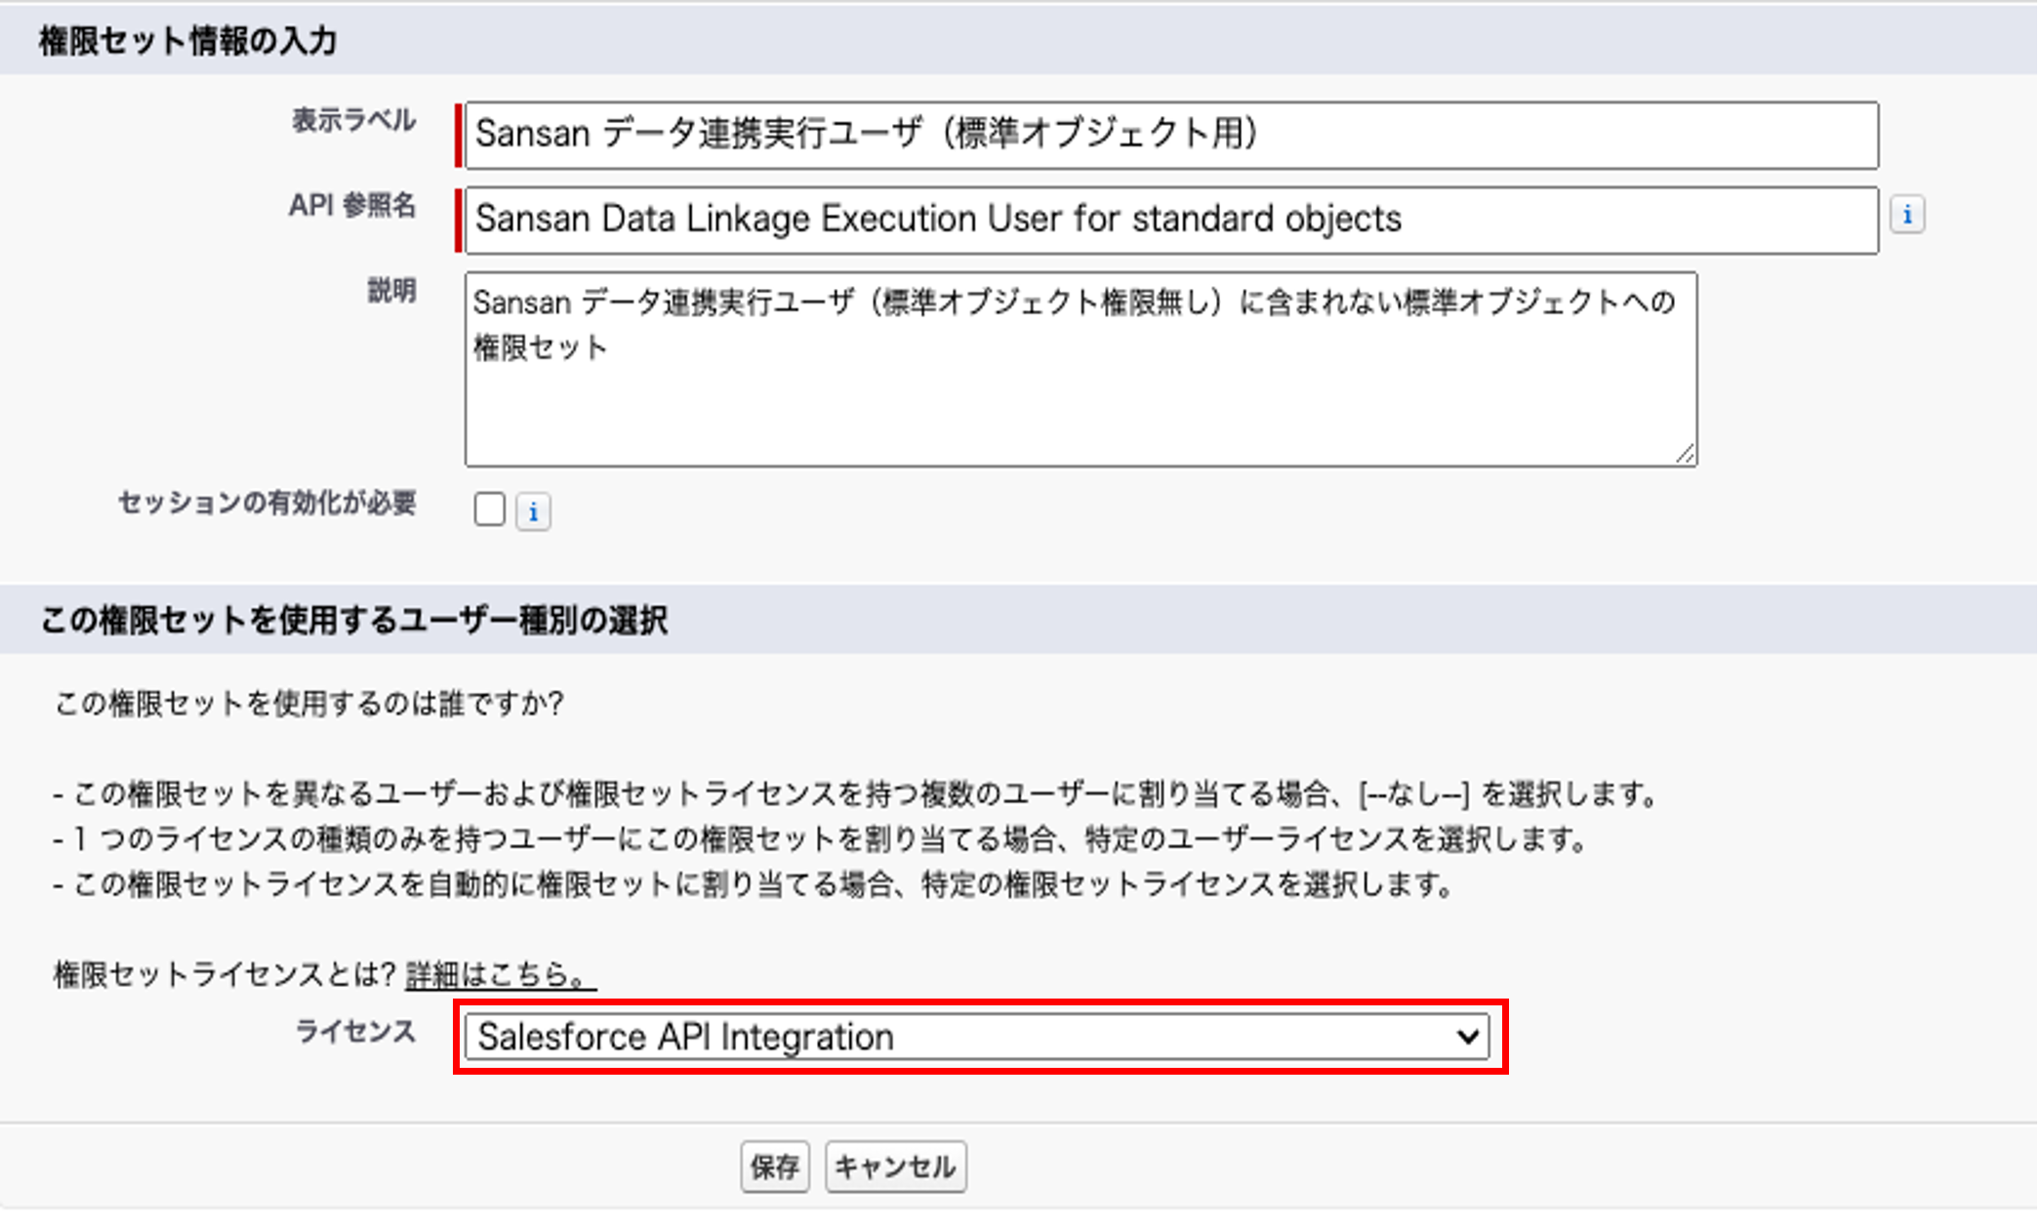Click the ユーザー種別の選択 section header
This screenshot has width=2040, height=1225.
tap(354, 621)
